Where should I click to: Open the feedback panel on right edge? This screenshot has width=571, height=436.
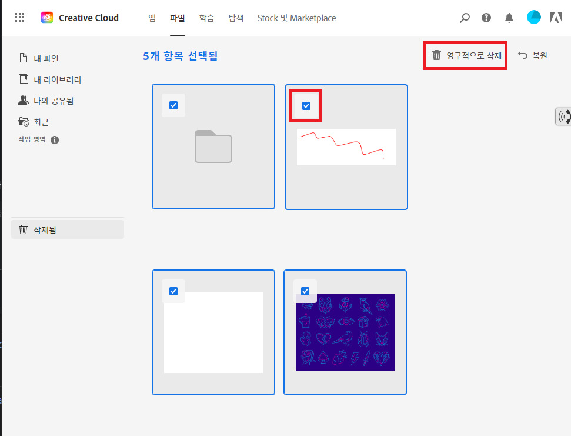point(563,116)
